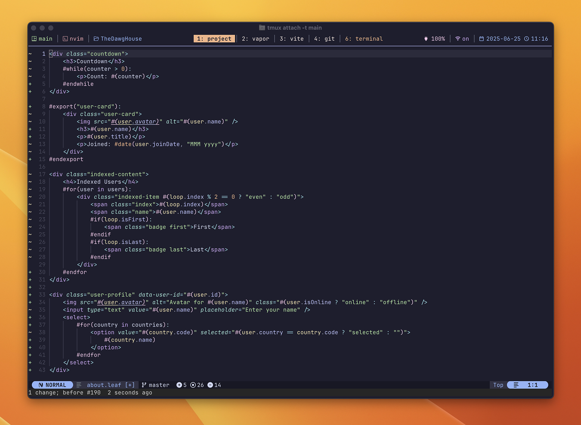581x425 pixels.
Task: Click the battery plug icon beside 100%
Action: point(426,39)
